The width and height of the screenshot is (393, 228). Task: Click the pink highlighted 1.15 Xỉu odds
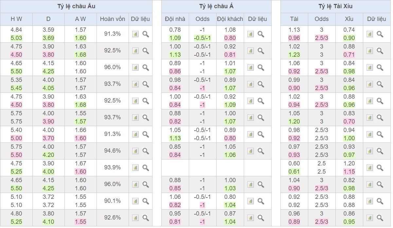click(349, 172)
